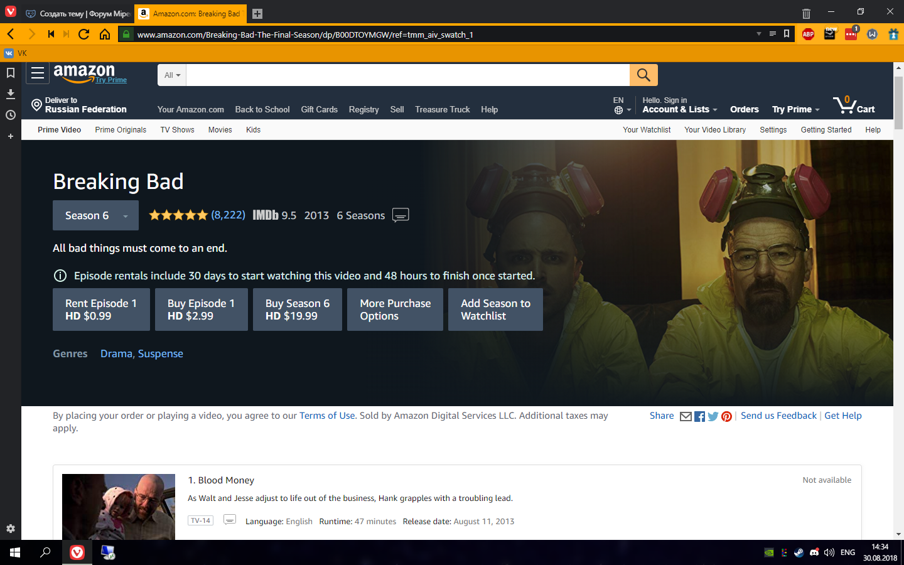904x565 pixels.
Task: Open Vivaldi settings gear
Action: (11, 529)
